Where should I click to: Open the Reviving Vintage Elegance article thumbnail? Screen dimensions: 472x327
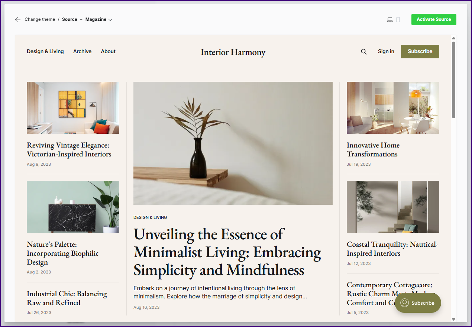point(73,108)
